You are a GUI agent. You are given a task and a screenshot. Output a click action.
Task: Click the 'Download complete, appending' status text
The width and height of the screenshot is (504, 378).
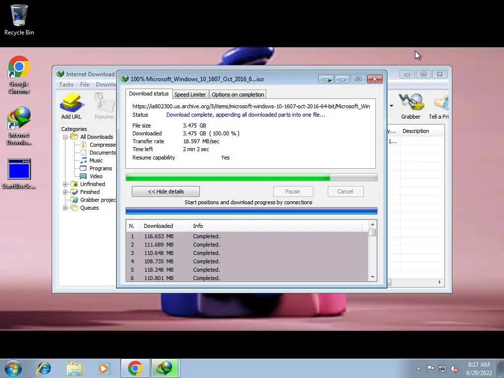(x=246, y=115)
